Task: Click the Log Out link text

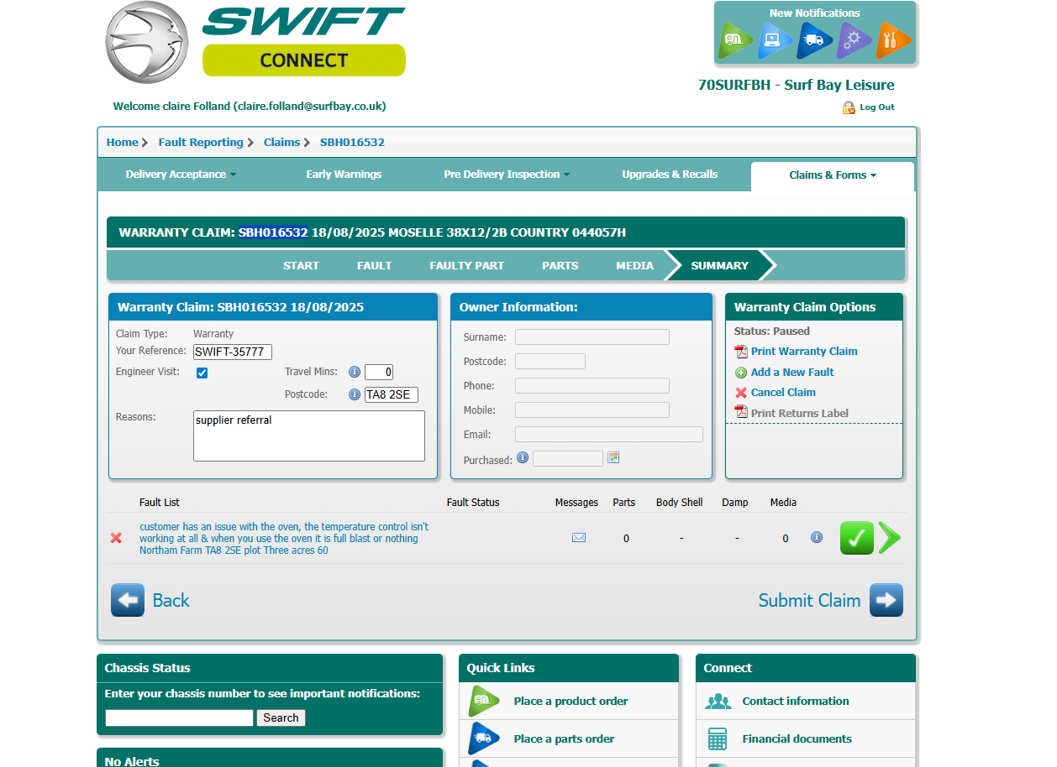Action: pyautogui.click(x=877, y=107)
